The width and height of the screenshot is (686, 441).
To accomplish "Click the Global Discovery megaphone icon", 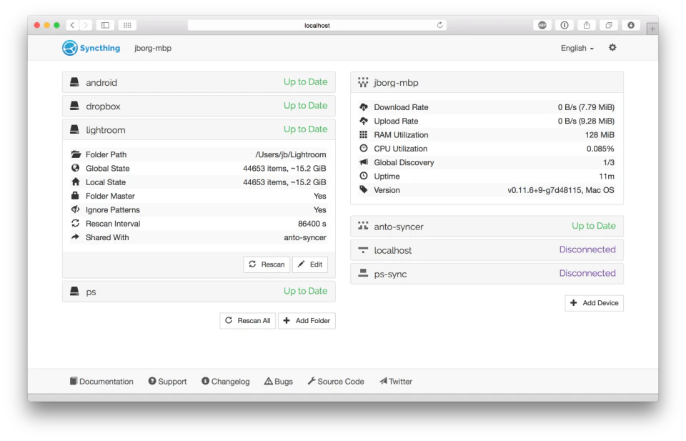I will [364, 162].
